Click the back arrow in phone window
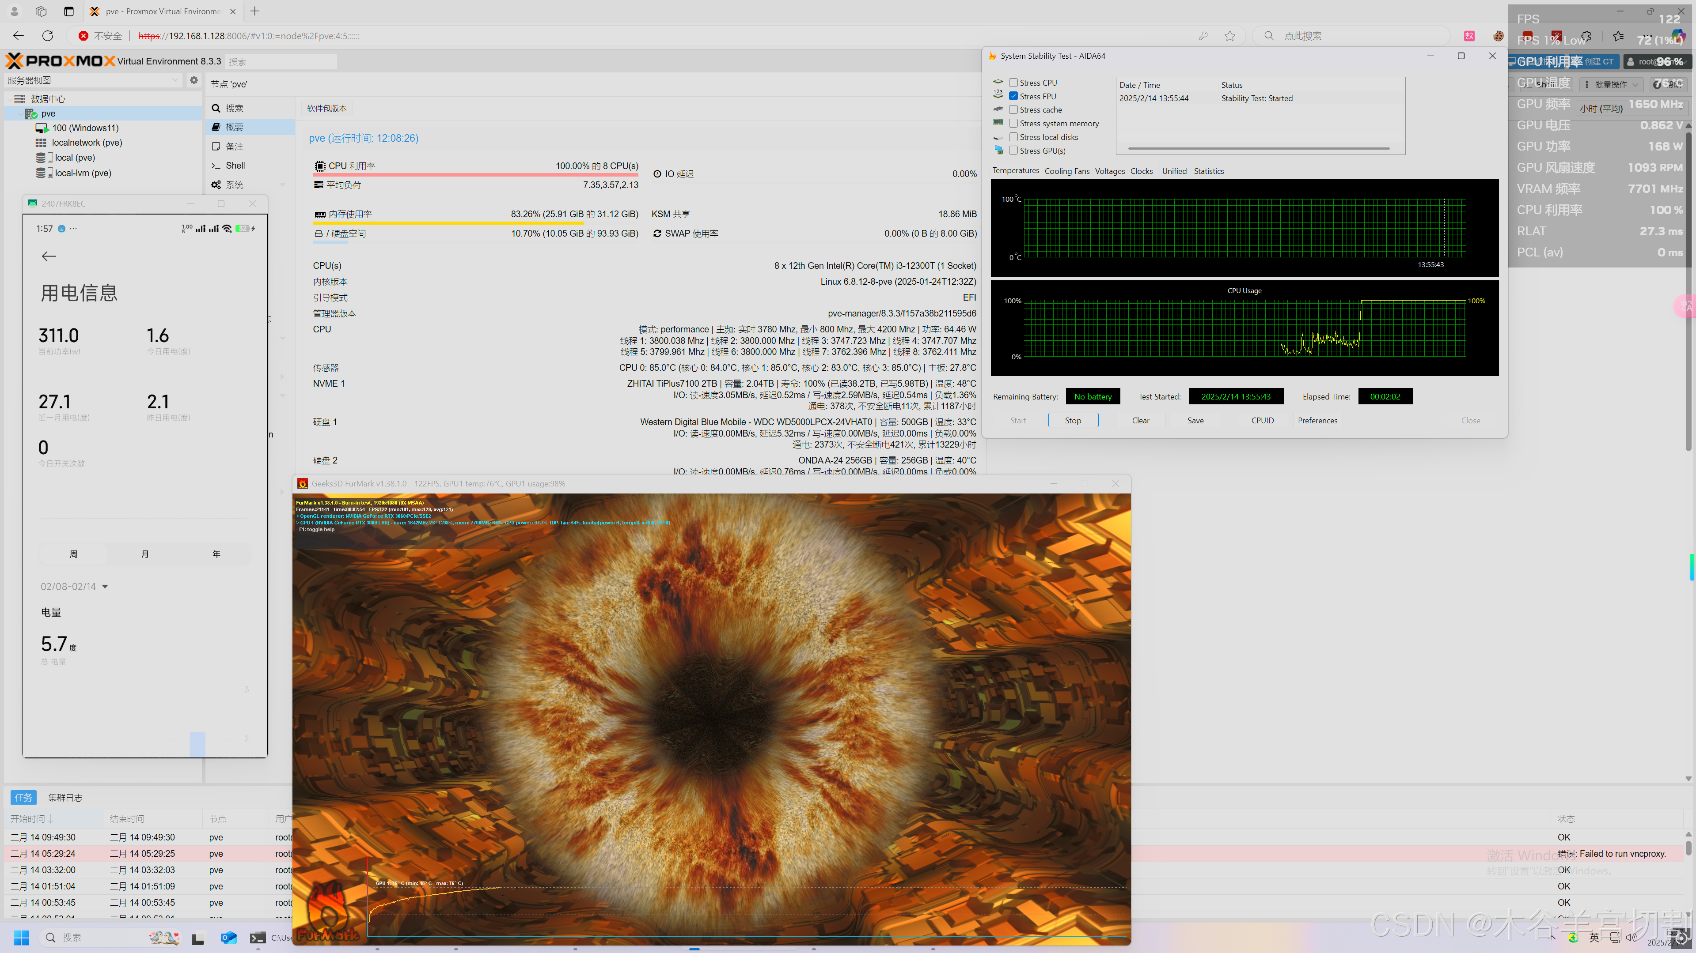The height and width of the screenshot is (953, 1696). 49,256
